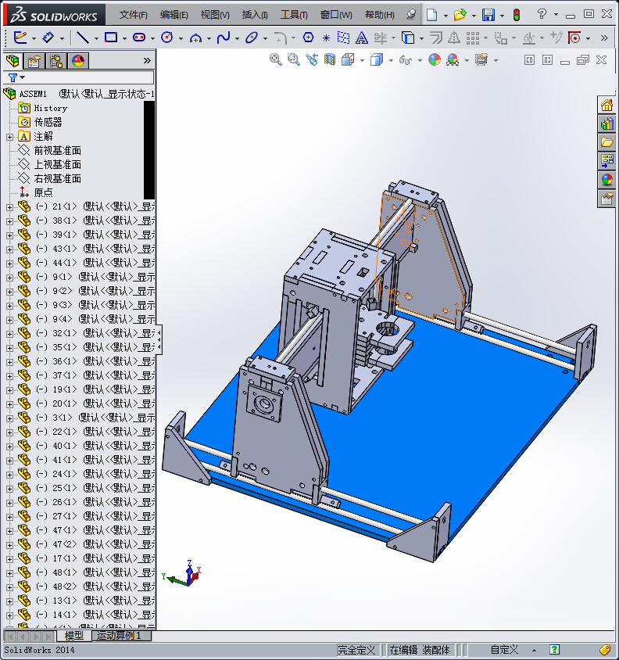619x660 pixels.
Task: Click the New document icon
Action: pos(431,15)
